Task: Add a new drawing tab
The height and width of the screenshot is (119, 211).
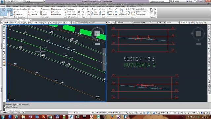Action: 31,20
